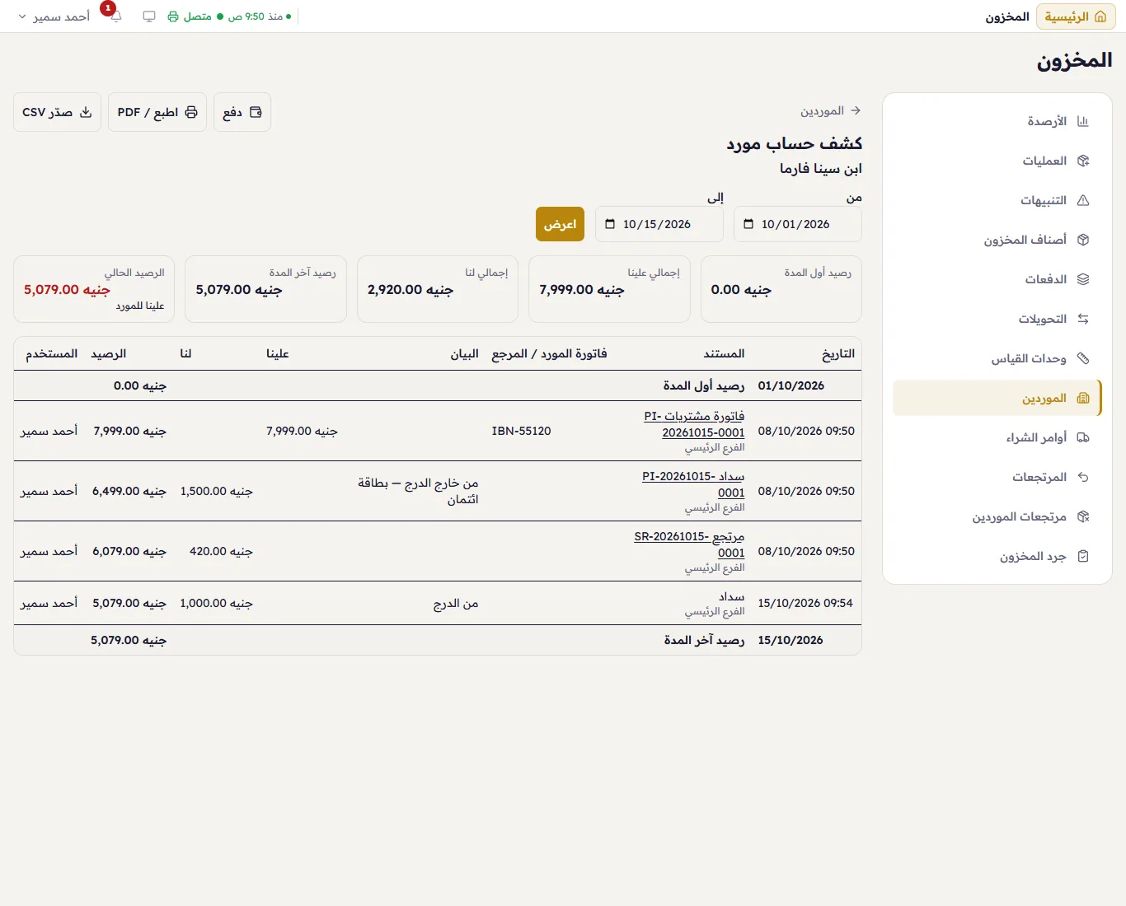The image size is (1126, 906).
Task: Click reference text IBN-55120
Action: (521, 431)
